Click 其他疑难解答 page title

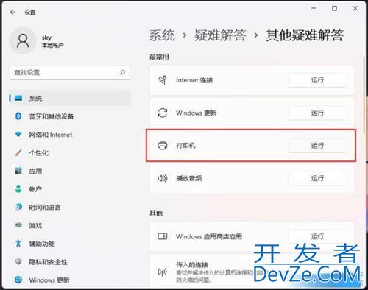(x=305, y=35)
